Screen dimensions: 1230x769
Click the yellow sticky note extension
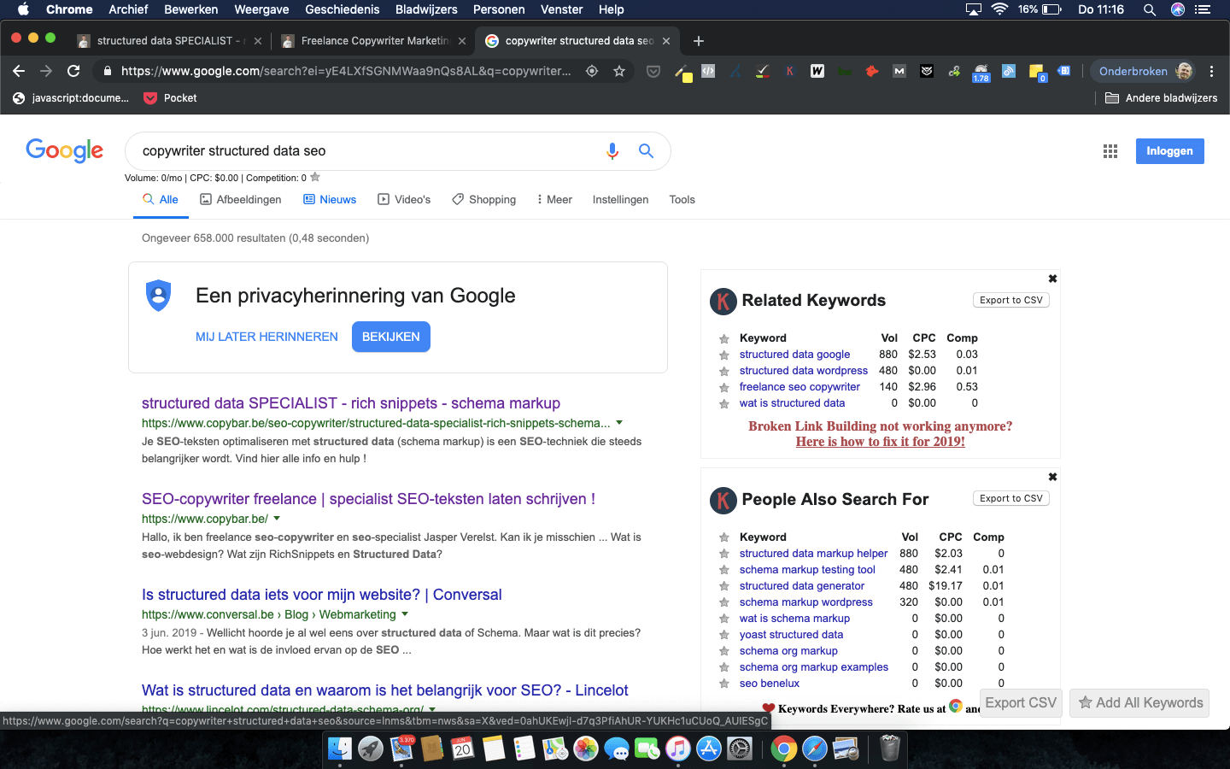[1037, 73]
